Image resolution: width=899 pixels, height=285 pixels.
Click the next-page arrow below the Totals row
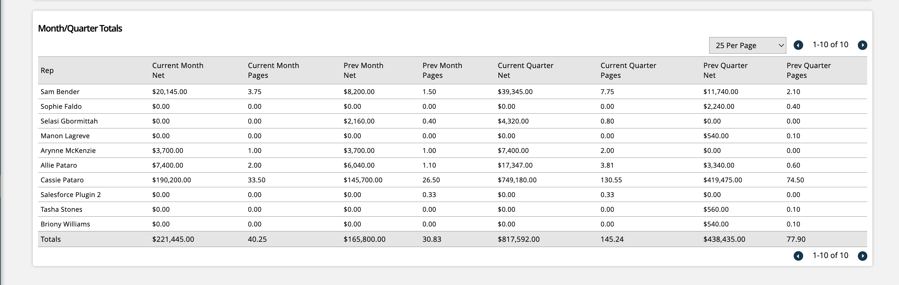(x=862, y=256)
